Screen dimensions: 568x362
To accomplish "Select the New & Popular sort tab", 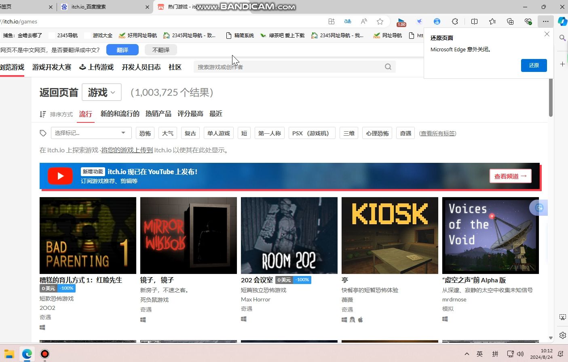I will click(x=120, y=114).
